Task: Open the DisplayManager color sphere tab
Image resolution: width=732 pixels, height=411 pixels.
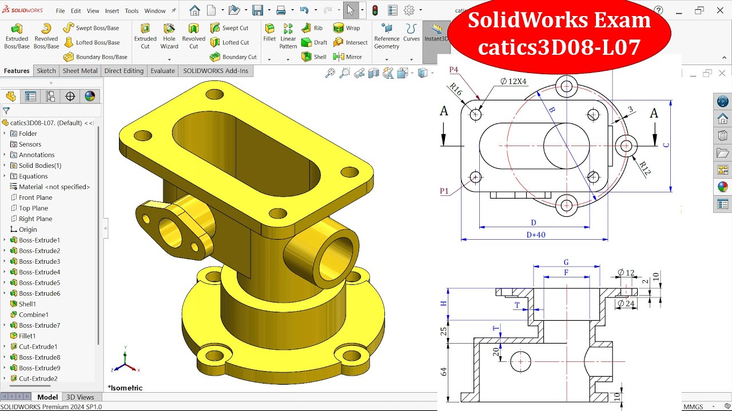Action: 90,96
